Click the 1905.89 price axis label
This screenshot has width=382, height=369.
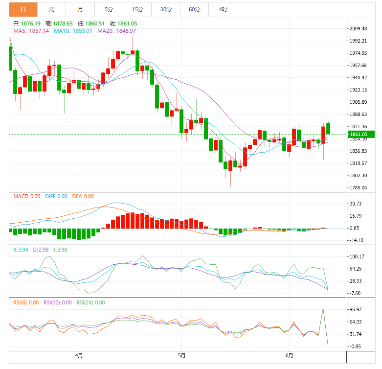pos(359,102)
